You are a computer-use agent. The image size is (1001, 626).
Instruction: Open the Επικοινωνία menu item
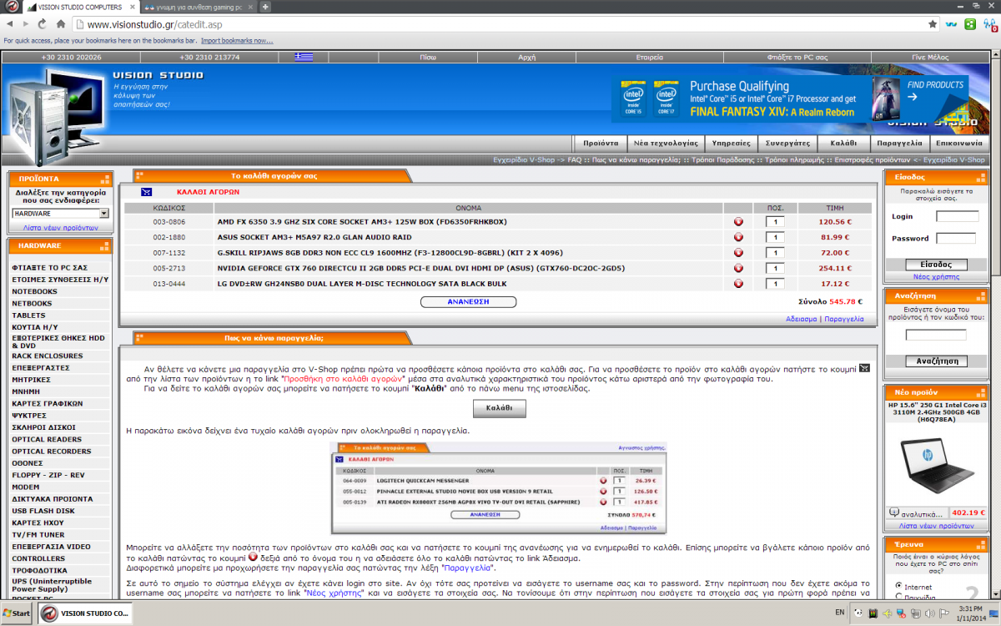tap(958, 143)
